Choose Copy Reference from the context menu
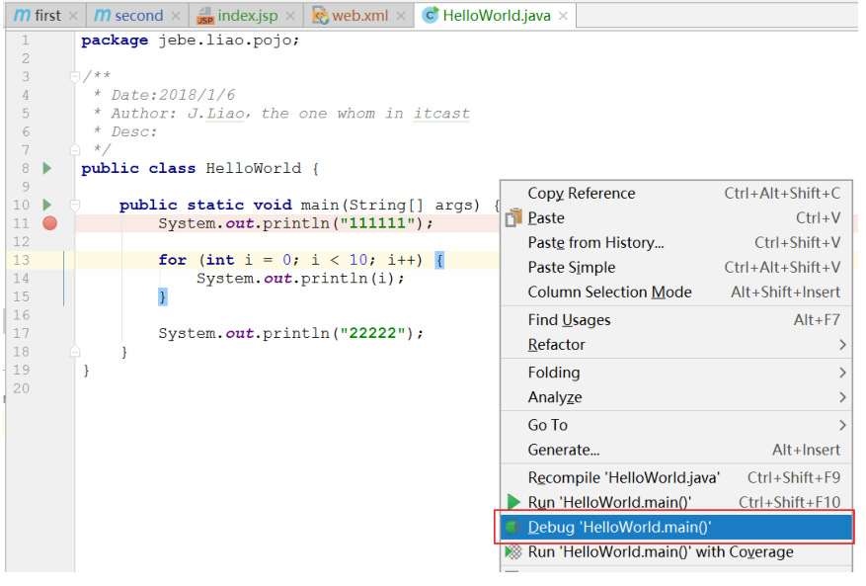This screenshot has height=586, width=866. point(676,193)
